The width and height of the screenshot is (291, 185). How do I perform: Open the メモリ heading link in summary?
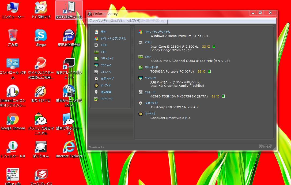coord(148,56)
